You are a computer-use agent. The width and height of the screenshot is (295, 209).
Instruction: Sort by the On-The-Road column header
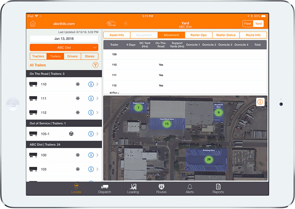point(161,44)
